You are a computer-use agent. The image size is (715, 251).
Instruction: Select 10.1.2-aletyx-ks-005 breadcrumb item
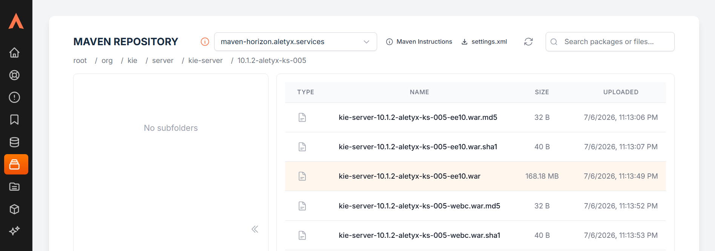click(x=272, y=60)
